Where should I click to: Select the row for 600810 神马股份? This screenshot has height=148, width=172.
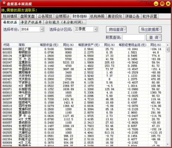(84, 92)
